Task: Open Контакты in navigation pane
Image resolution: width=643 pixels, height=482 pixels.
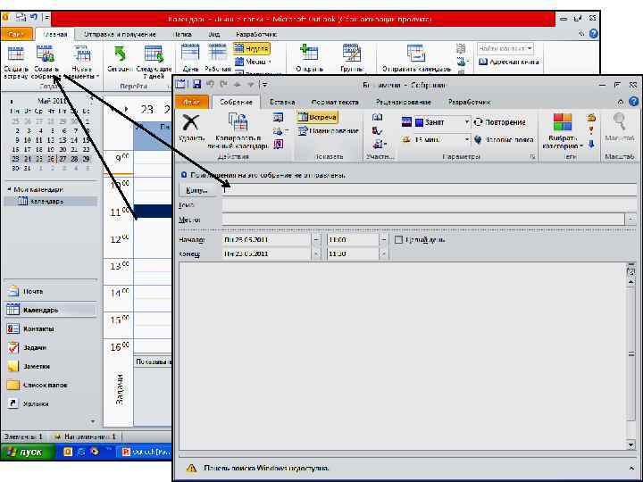Action: [x=51, y=328]
